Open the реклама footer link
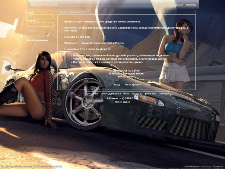Image resolution: width=225 pixels, height=169 pixels. point(150,94)
